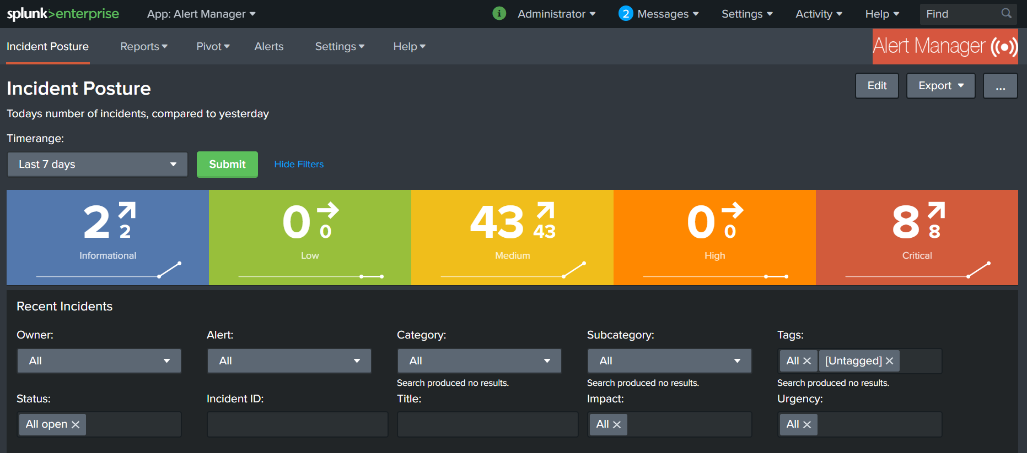Open the Messages menu

pyautogui.click(x=668, y=14)
